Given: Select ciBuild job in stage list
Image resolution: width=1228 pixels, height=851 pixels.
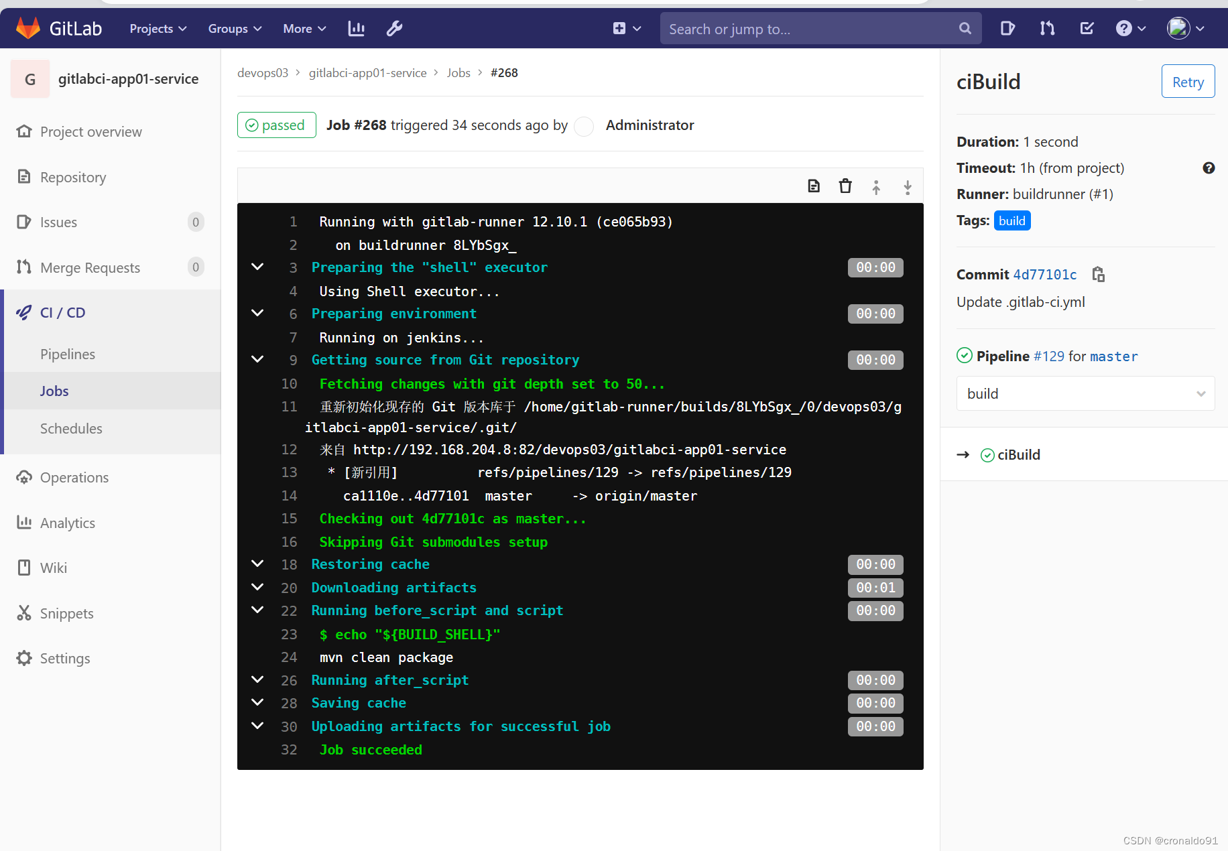Looking at the screenshot, I should point(1018,455).
